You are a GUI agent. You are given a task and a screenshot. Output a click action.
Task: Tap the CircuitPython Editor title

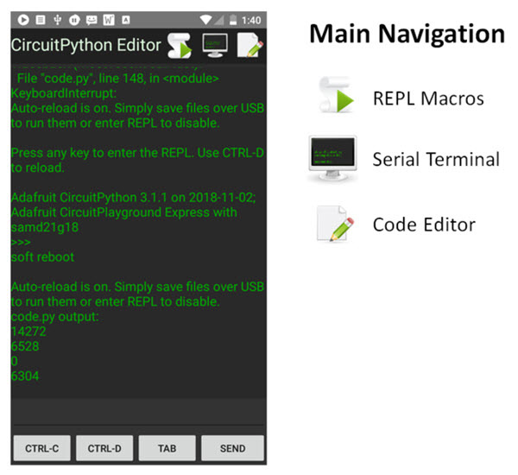click(86, 45)
